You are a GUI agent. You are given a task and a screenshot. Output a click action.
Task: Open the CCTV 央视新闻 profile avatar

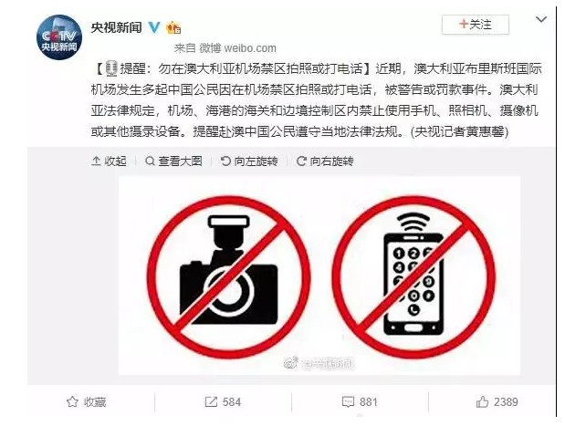59,37
